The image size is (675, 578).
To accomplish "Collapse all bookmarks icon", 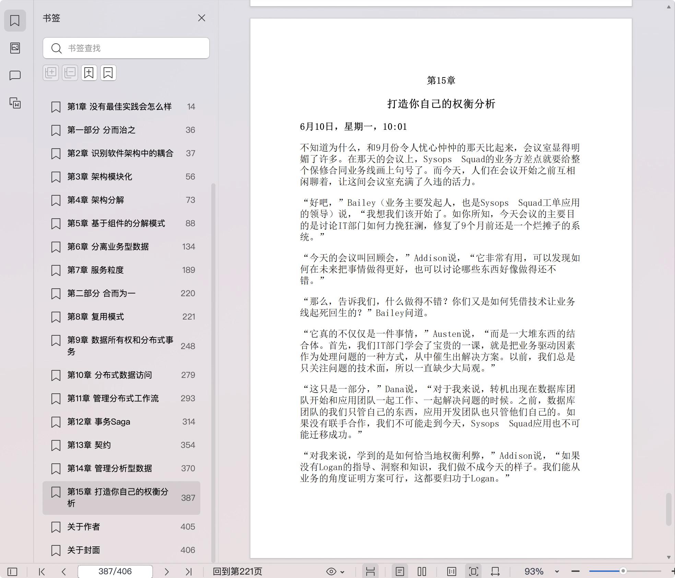I will [70, 73].
